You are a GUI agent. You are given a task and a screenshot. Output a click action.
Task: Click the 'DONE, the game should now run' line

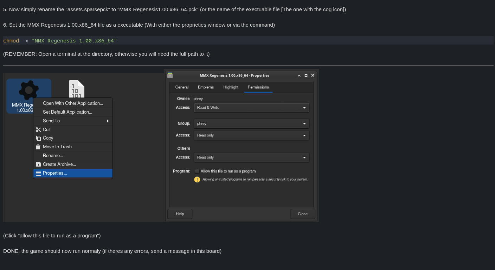point(112,251)
